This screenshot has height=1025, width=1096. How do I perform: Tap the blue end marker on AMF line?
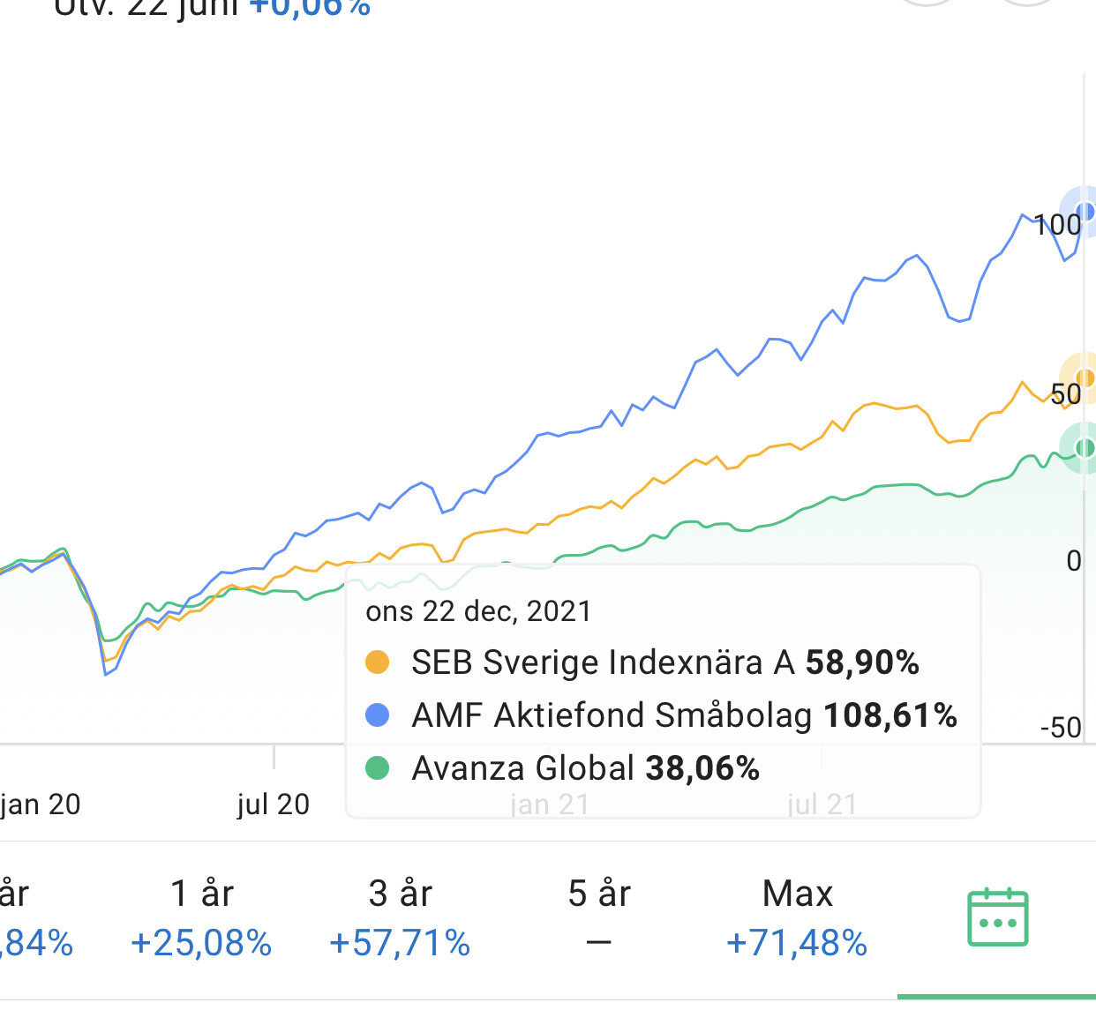[x=1085, y=212]
